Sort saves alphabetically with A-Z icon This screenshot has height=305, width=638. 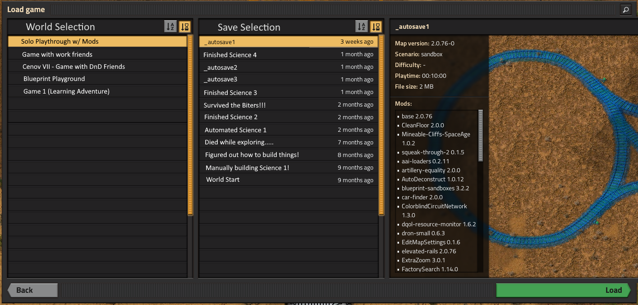coord(362,27)
